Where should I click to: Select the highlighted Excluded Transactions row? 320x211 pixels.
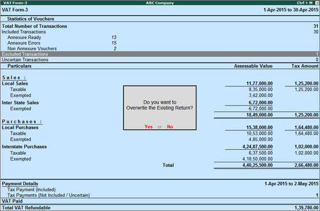[x=160, y=54]
